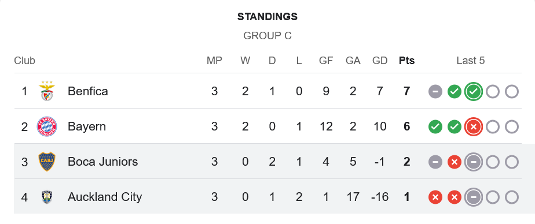Click the Boca Juniors CABJ crest
This screenshot has width=535, height=224.
[47, 162]
